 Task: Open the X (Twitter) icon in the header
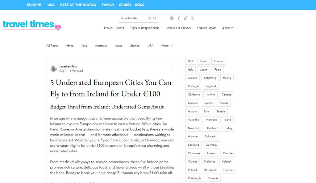pyautogui.click(x=192, y=18)
